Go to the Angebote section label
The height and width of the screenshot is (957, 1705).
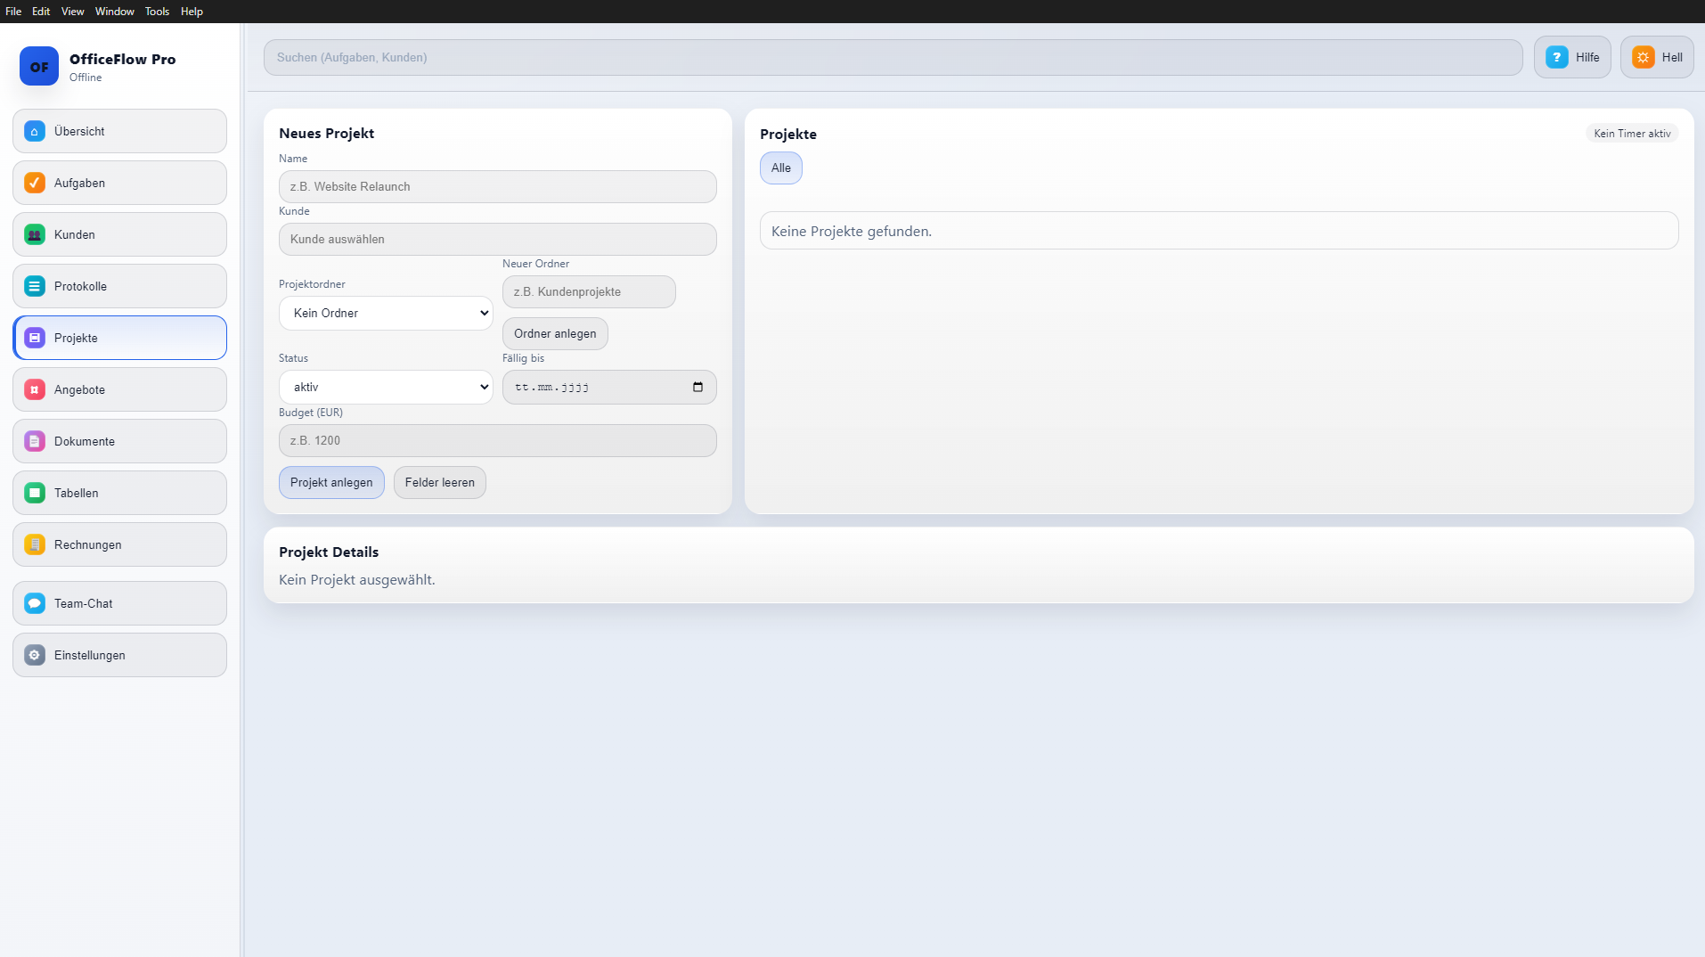[79, 389]
